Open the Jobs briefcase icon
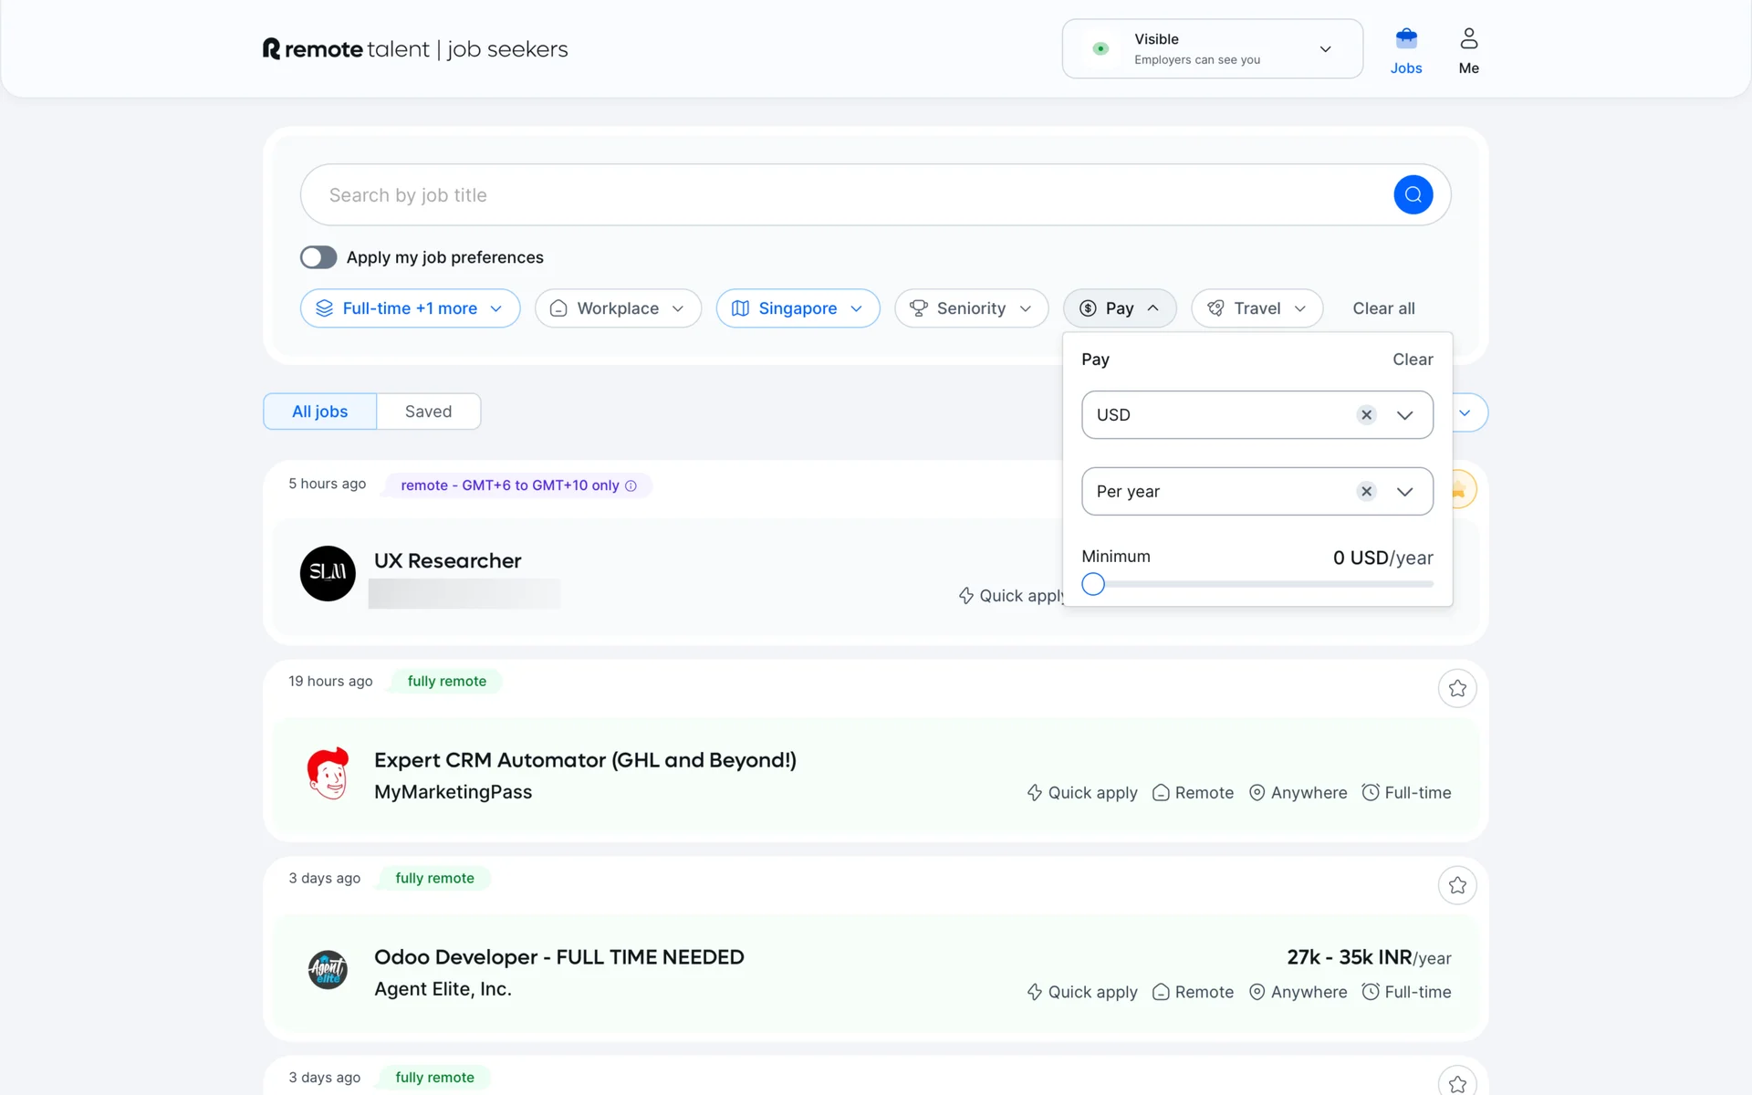 coord(1405,40)
